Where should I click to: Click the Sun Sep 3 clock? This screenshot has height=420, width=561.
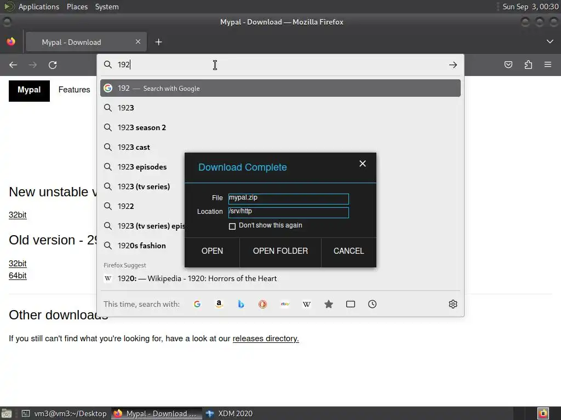click(530, 7)
